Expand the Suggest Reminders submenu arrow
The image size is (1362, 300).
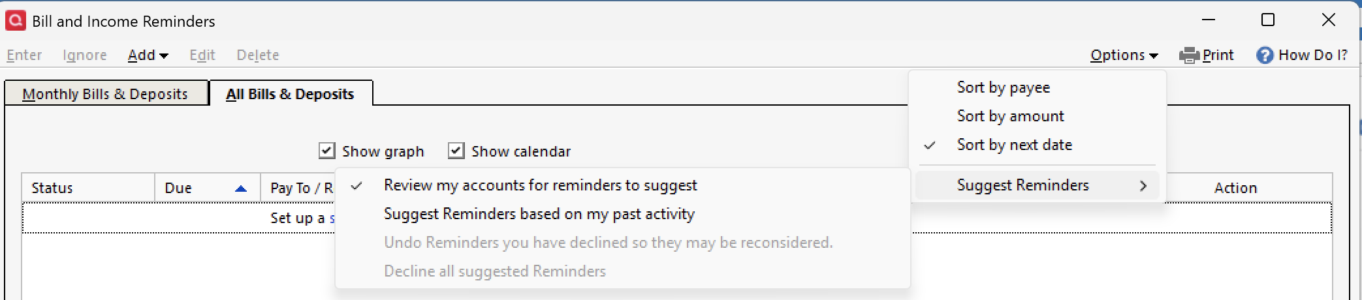point(1143,186)
